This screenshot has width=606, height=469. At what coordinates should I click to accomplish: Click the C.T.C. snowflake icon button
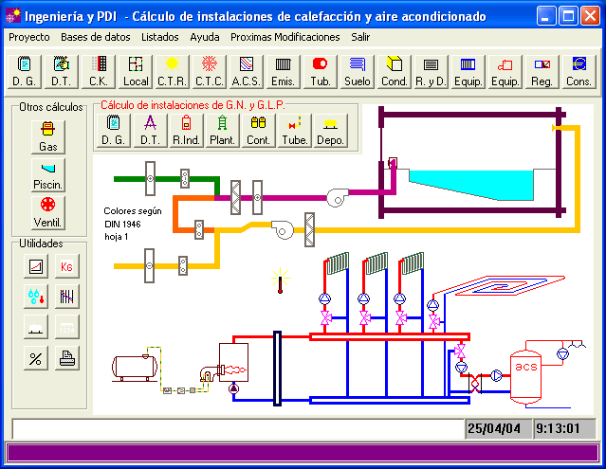tap(210, 72)
